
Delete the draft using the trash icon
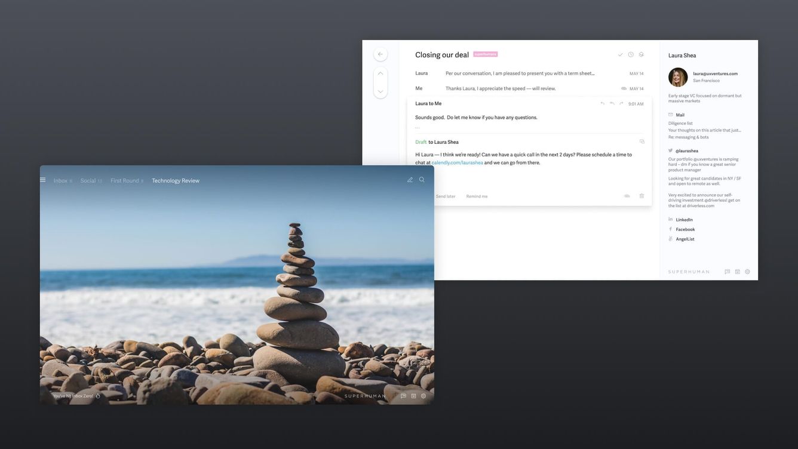coord(642,196)
